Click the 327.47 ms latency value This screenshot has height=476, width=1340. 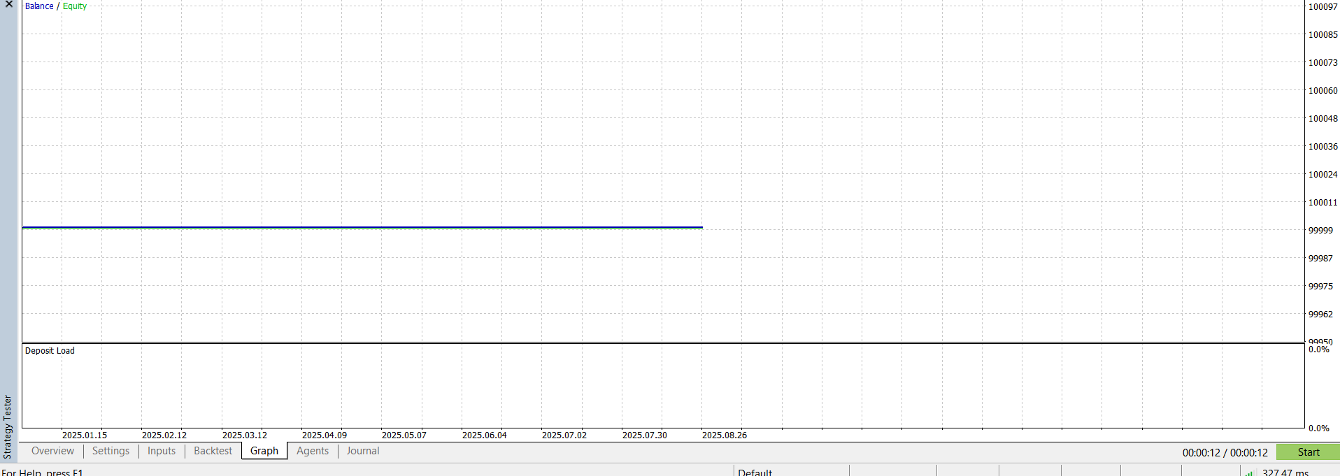1285,473
